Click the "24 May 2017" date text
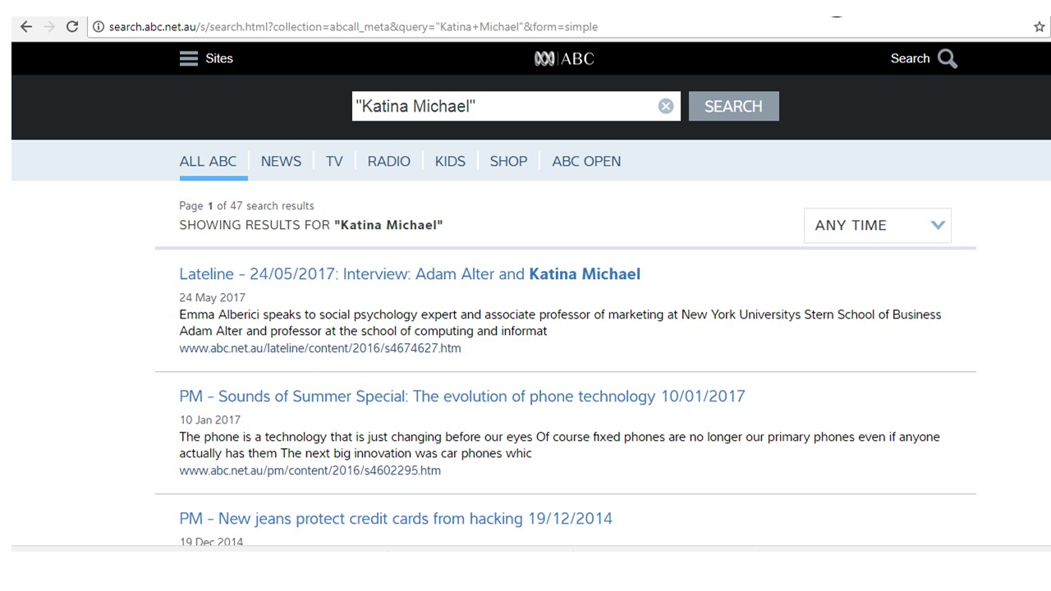The width and height of the screenshot is (1051, 591). click(x=212, y=297)
